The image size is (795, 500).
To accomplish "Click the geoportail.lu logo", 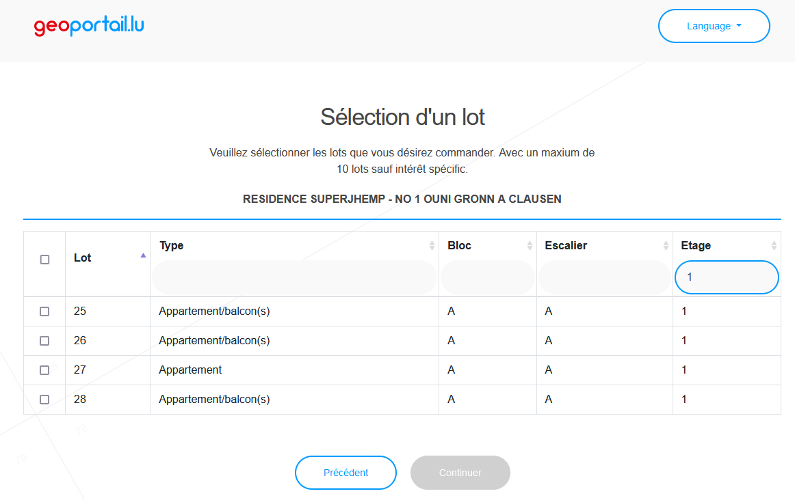I will pos(89,26).
